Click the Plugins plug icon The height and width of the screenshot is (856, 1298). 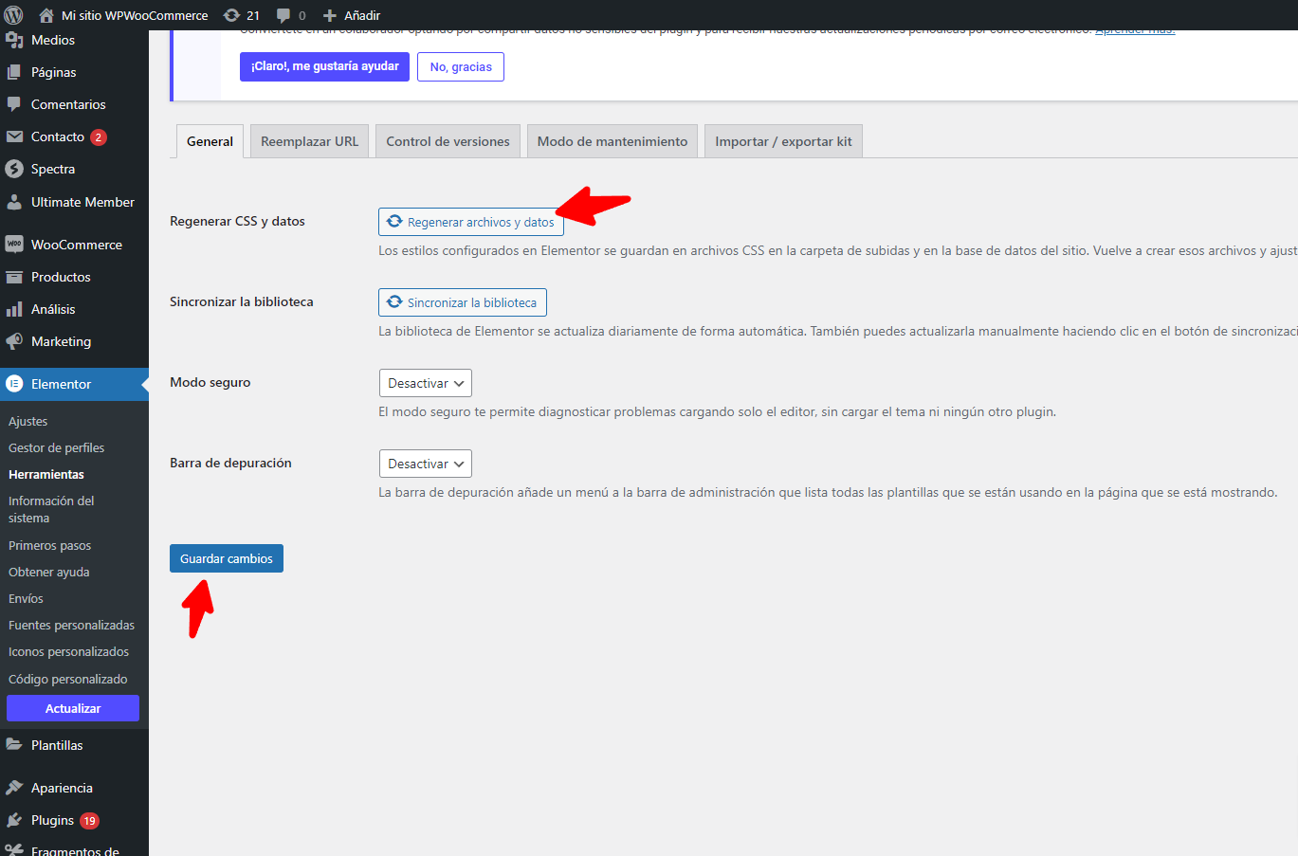[14, 820]
